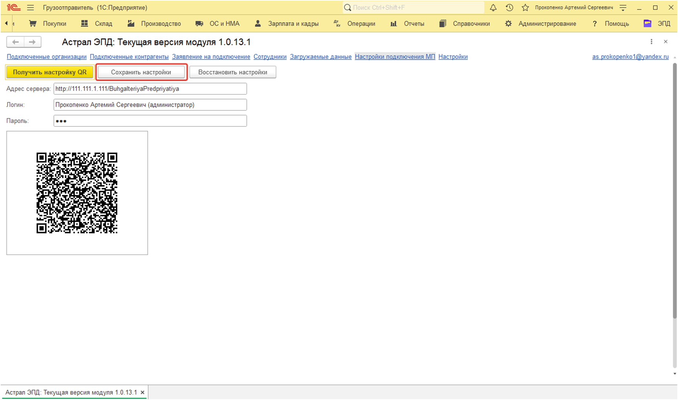Open notifications bell icon
The image size is (678, 400).
coord(493,8)
